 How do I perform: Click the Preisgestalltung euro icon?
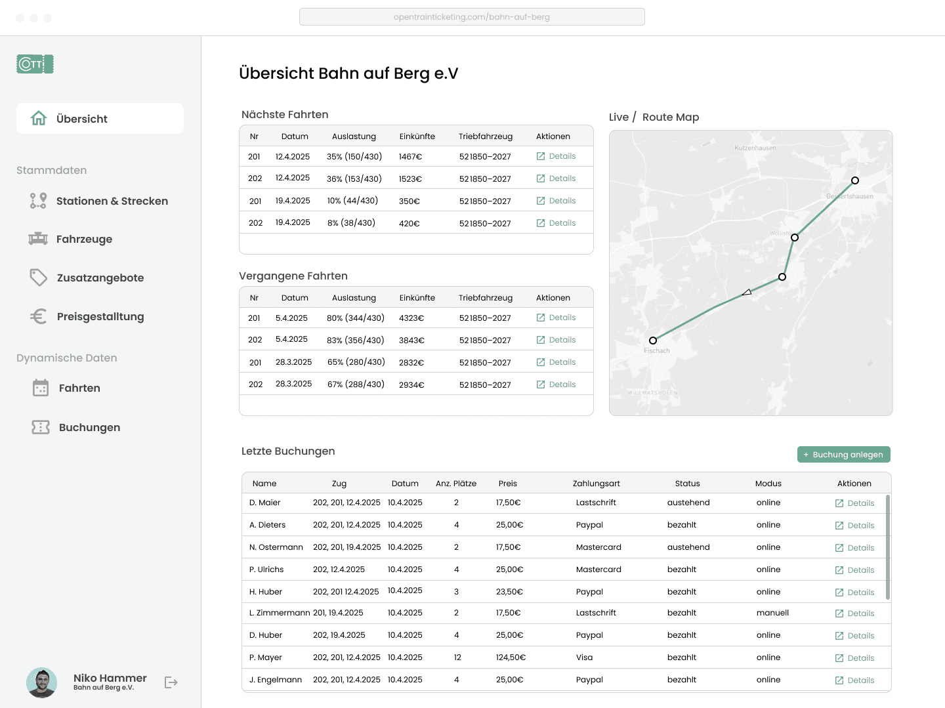[38, 316]
